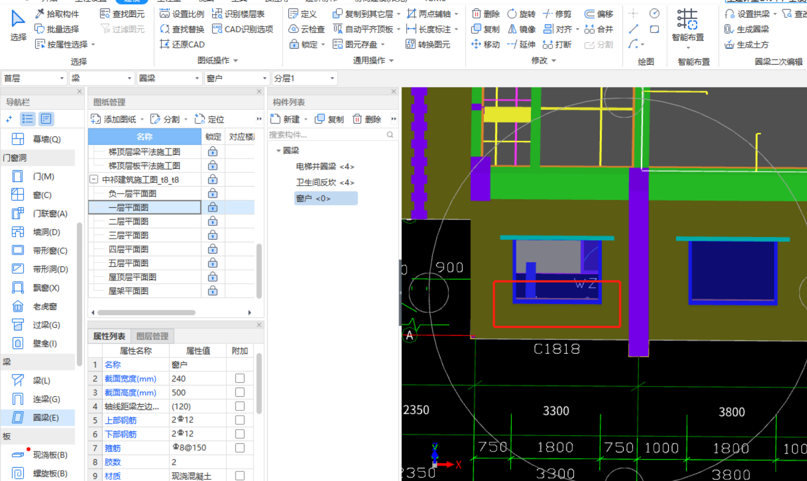807x481 pixels.
Task: Open CAD识别选项 settings
Action: [242, 29]
